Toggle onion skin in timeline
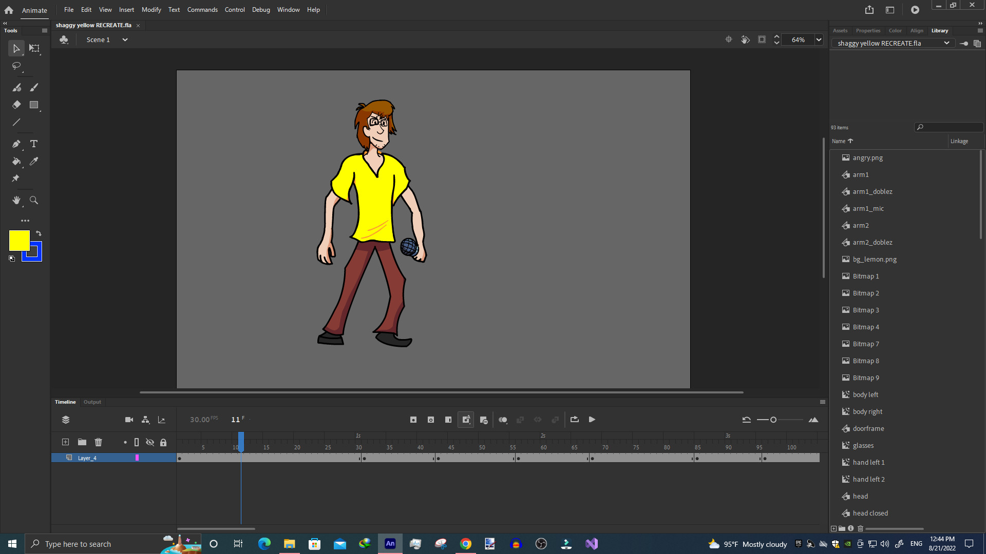The image size is (986, 554). tap(503, 420)
